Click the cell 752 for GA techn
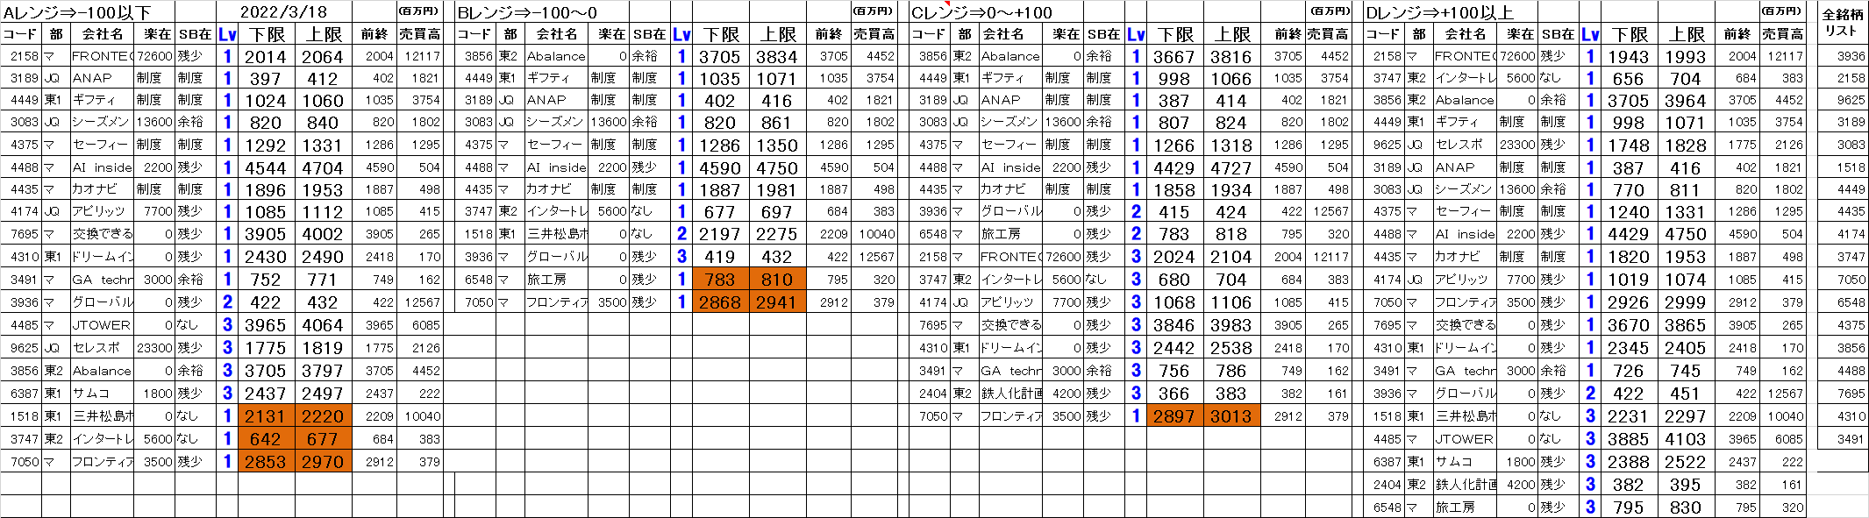The height and width of the screenshot is (518, 1869). [x=265, y=280]
